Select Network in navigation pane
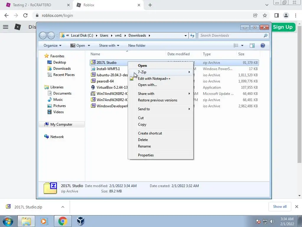Viewport: 302px width, 227px height. pyautogui.click(x=57, y=137)
